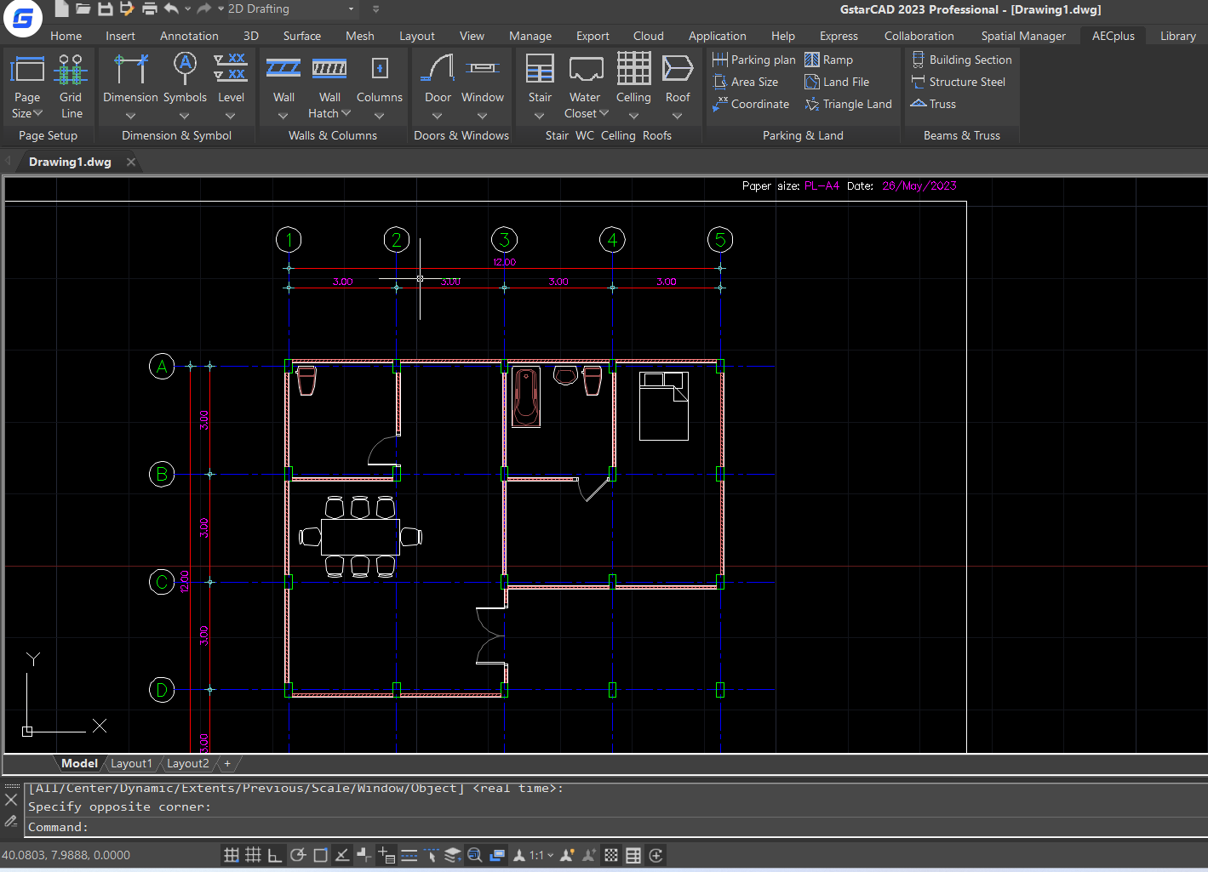Open the Roof tool
1208x872 pixels.
click(x=678, y=83)
